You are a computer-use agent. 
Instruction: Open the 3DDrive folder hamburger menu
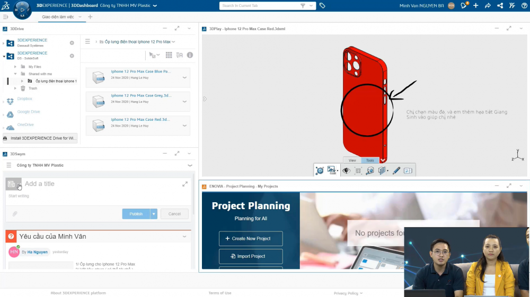(87, 41)
